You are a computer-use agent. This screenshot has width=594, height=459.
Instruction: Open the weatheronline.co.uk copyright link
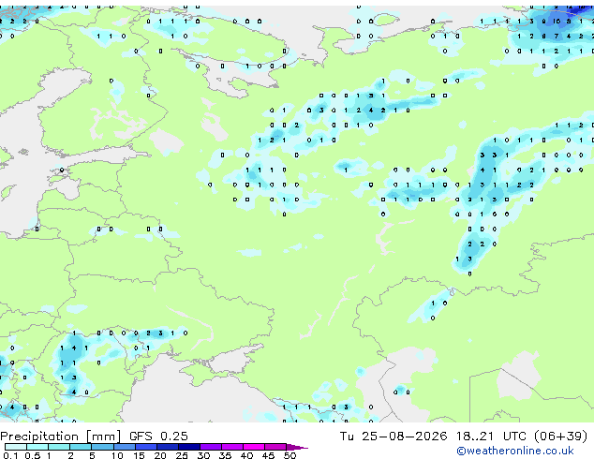tap(515, 451)
